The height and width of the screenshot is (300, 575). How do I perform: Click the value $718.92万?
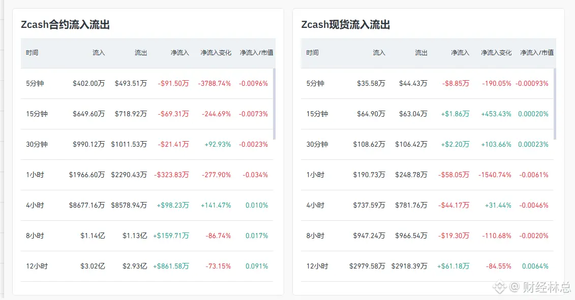131,114
